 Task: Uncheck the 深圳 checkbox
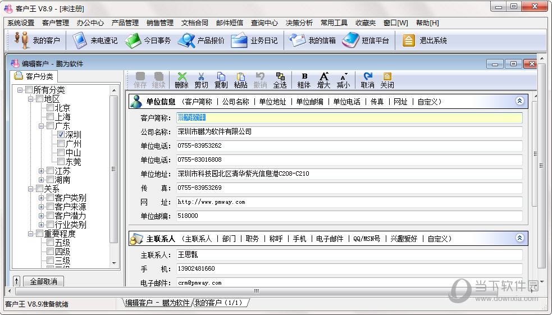click(x=61, y=135)
